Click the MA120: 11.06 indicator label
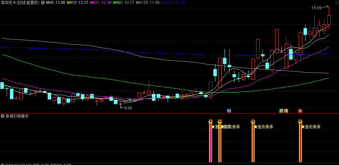339x165 pixels. tap(148, 3)
